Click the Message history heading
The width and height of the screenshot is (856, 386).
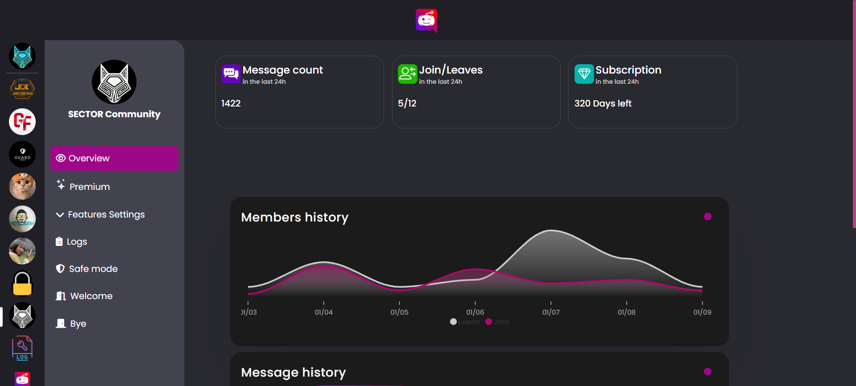click(x=294, y=372)
